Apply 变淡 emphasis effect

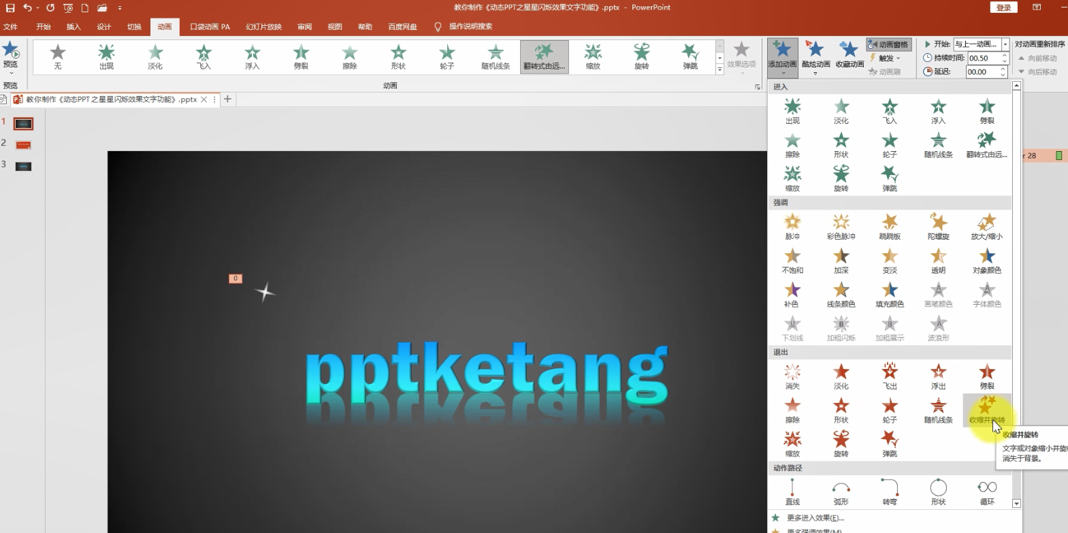coord(890,261)
